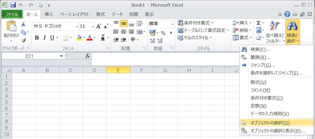Image resolution: width=315 pixels, height=139 pixels.
Task: Toggle Italic formatting
Action: (x=44, y=38)
